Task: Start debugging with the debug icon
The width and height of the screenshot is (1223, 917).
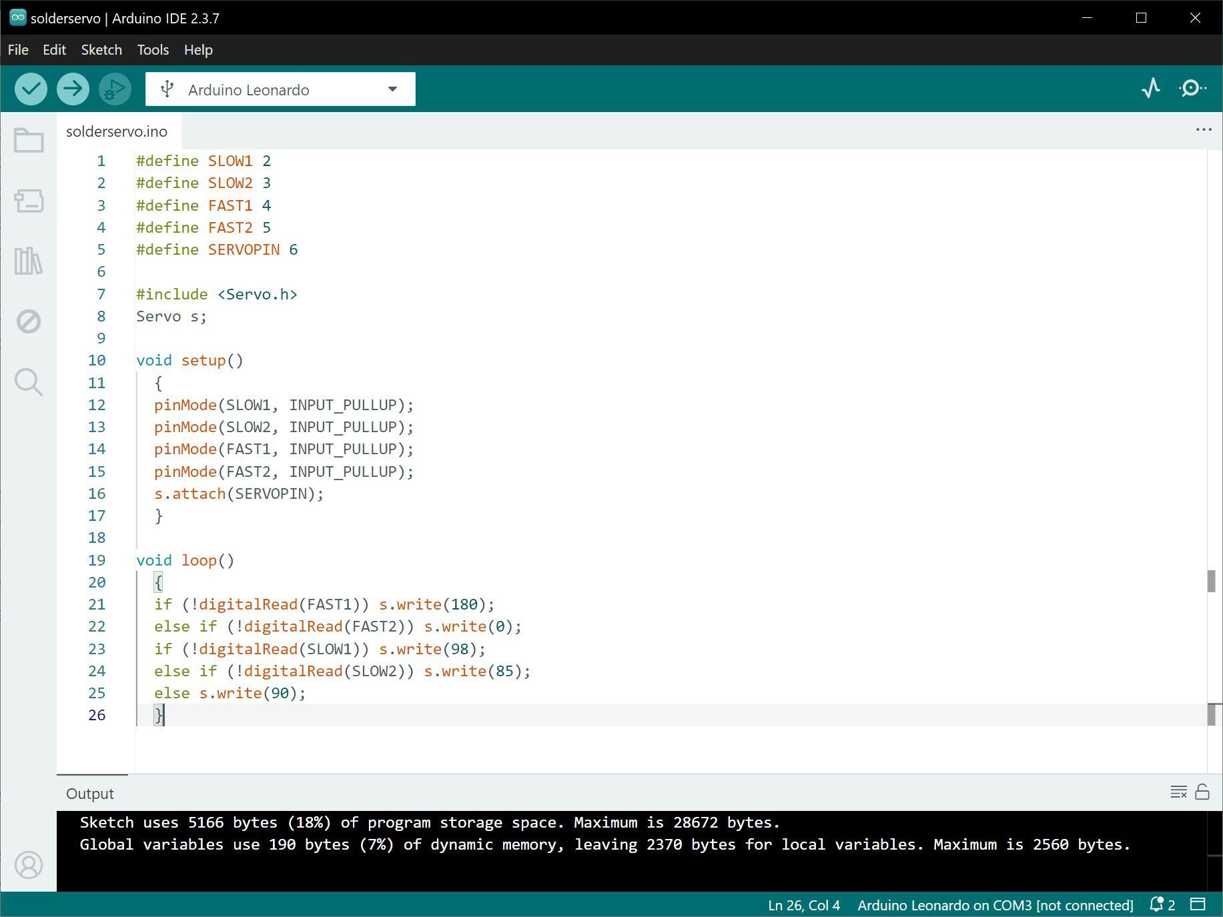Action: tap(115, 89)
